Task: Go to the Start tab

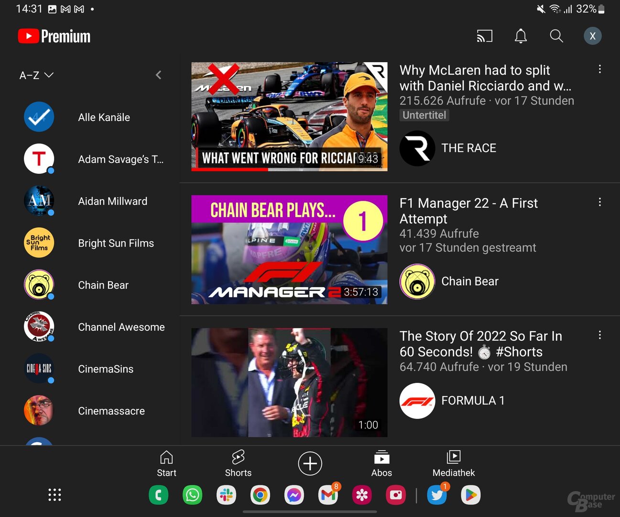Action: (166, 463)
